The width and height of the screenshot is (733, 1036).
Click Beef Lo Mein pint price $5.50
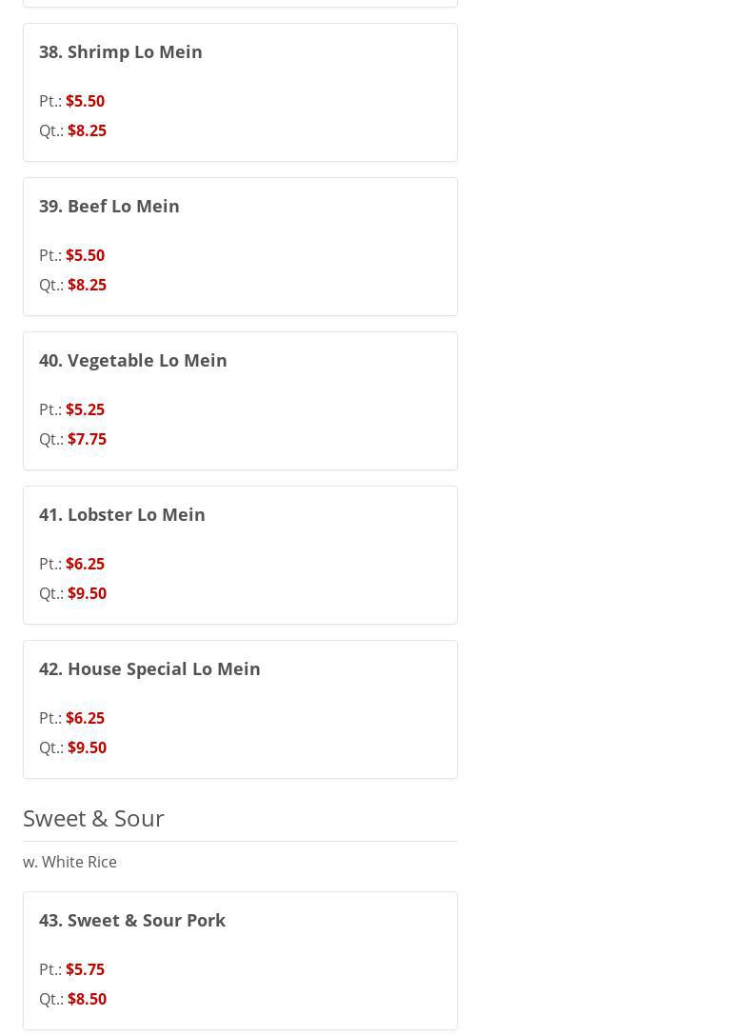click(85, 255)
